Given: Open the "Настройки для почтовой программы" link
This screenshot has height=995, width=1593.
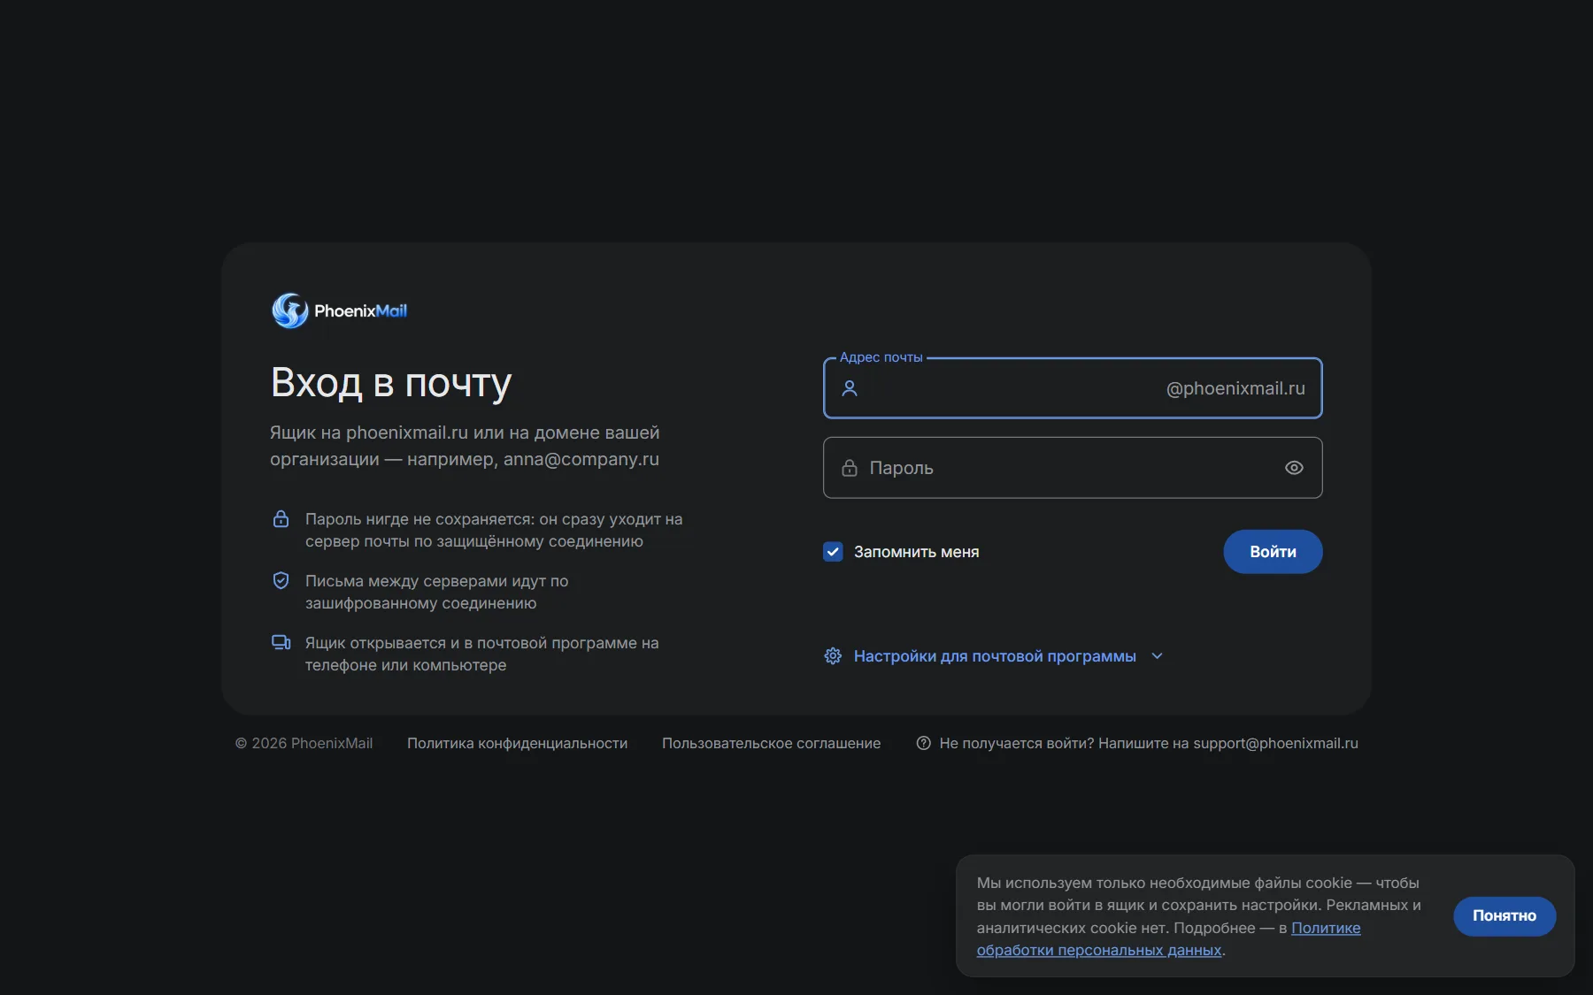Looking at the screenshot, I should click(x=995, y=656).
